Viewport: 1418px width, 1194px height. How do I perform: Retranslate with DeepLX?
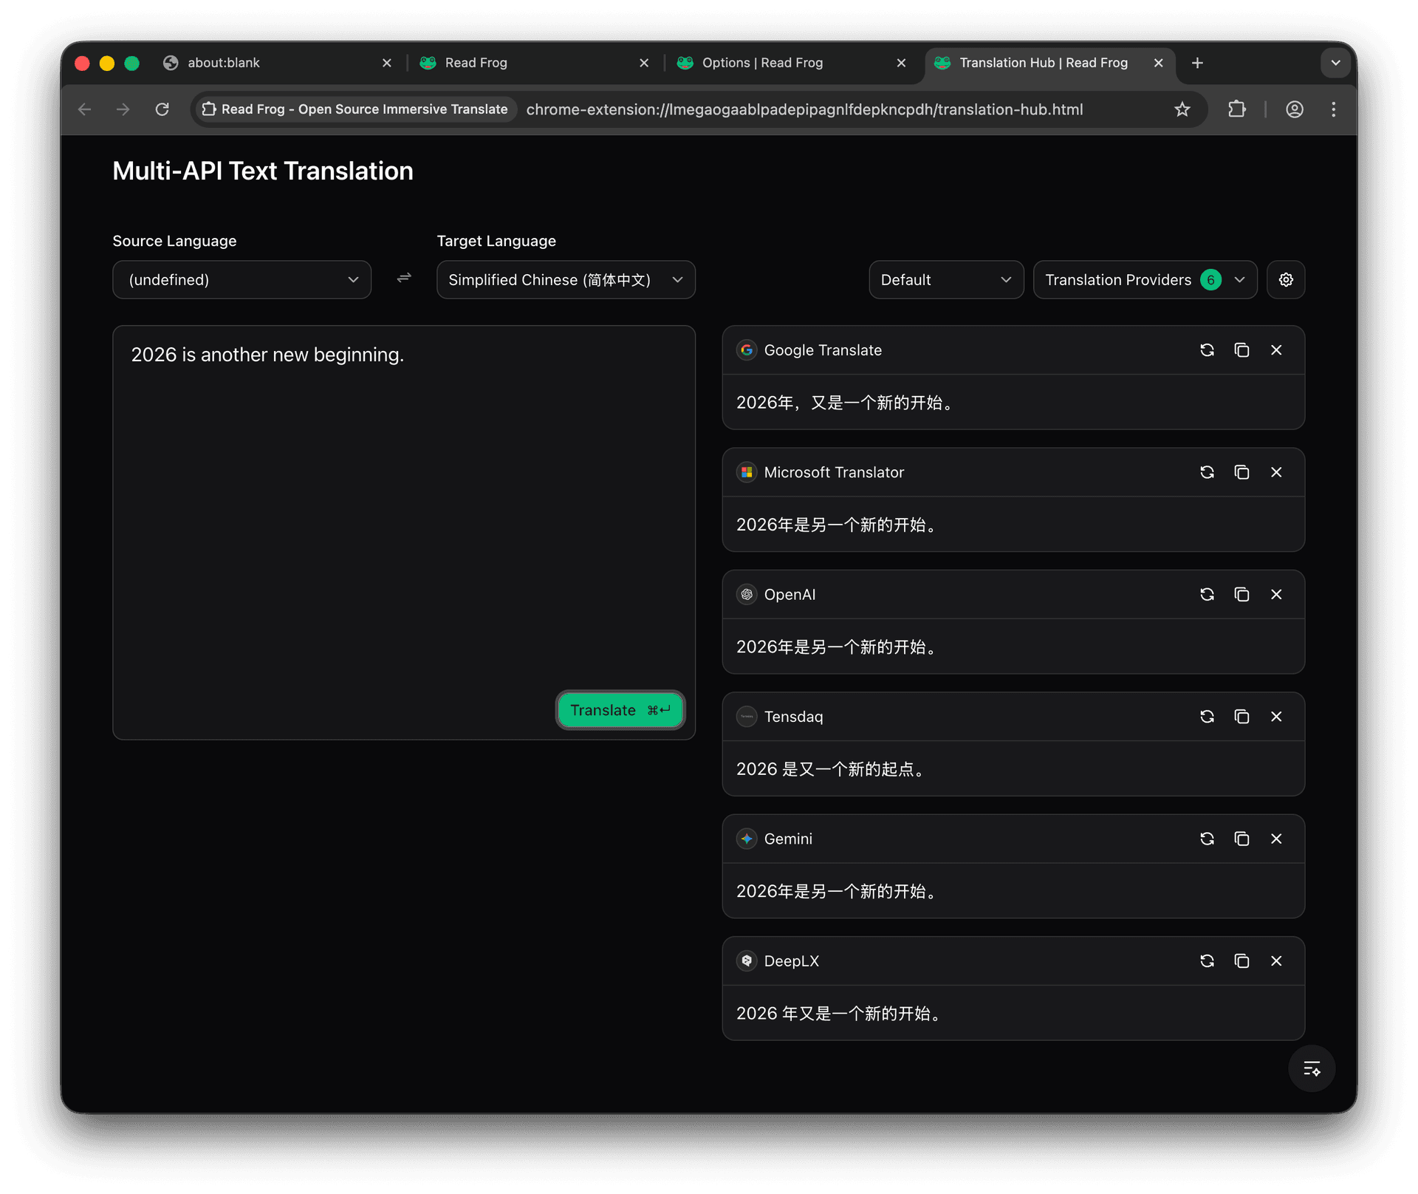pyautogui.click(x=1207, y=961)
